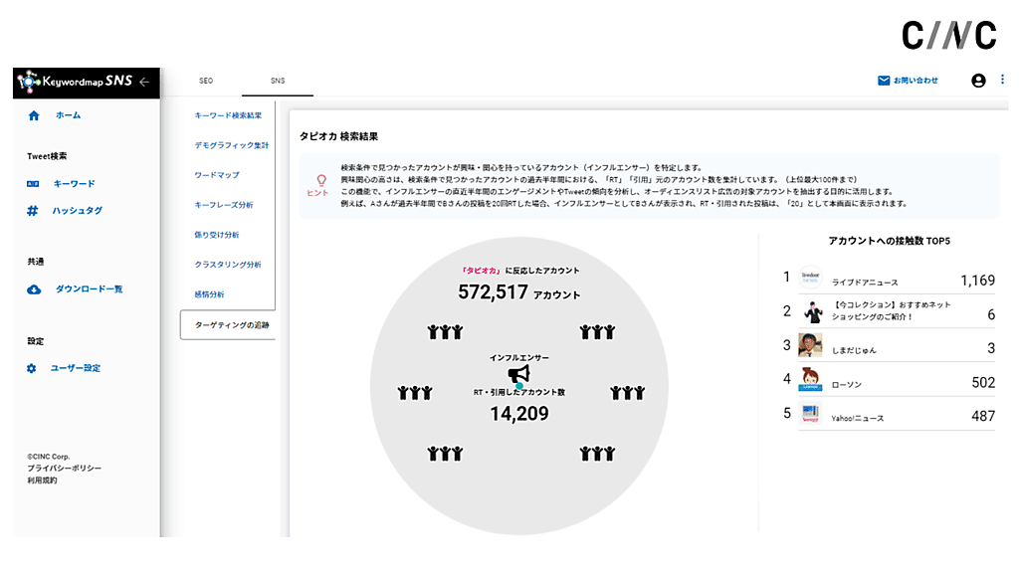Click the mail envelope contact icon
This screenshot has height=573, width=1019.
click(x=884, y=81)
